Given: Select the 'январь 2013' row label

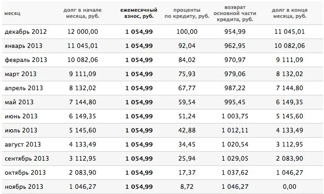Looking at the screenshot, I should (24, 46).
